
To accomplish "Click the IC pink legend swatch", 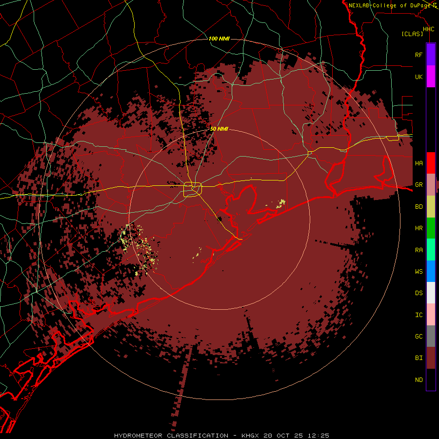I will pos(431,315).
